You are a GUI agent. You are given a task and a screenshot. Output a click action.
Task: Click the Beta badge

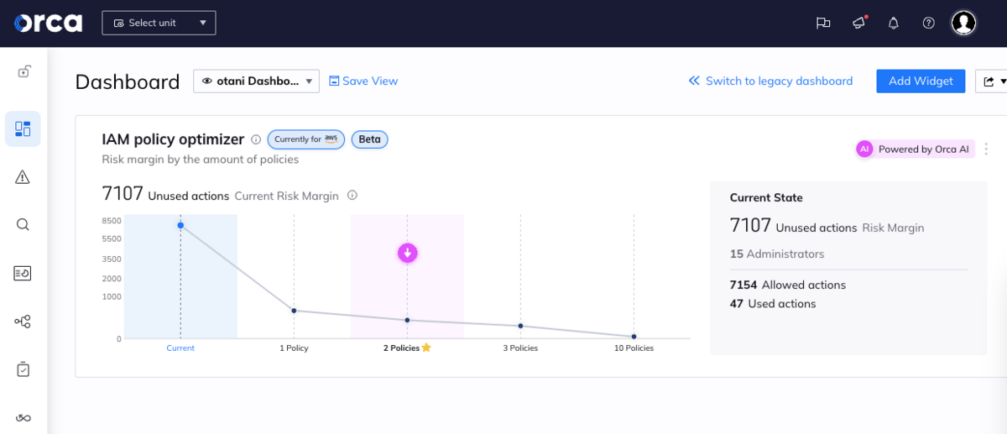[x=369, y=139]
